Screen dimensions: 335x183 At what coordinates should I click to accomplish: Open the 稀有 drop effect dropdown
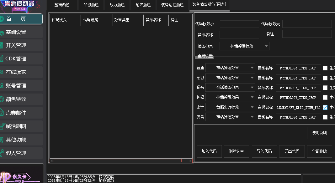tap(230, 88)
